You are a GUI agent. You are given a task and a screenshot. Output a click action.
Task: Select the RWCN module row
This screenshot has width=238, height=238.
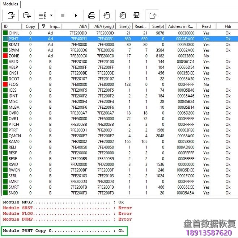coord(120,170)
